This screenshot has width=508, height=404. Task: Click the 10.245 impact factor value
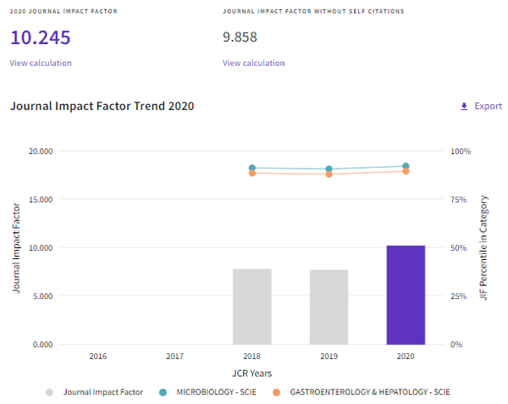coord(41,37)
